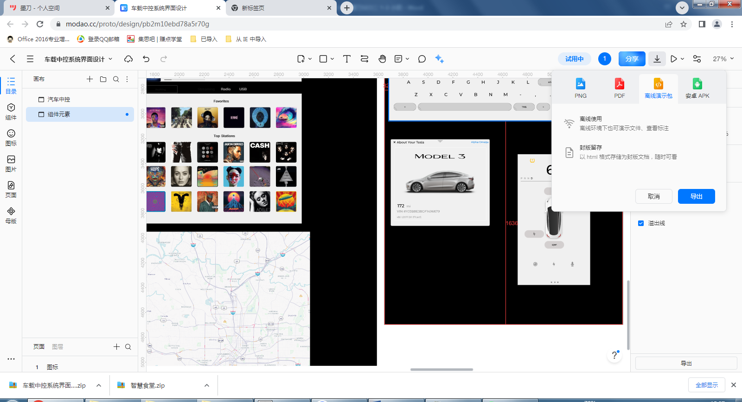Redo the last action
Screen dimensions: 742x402
coord(164,59)
